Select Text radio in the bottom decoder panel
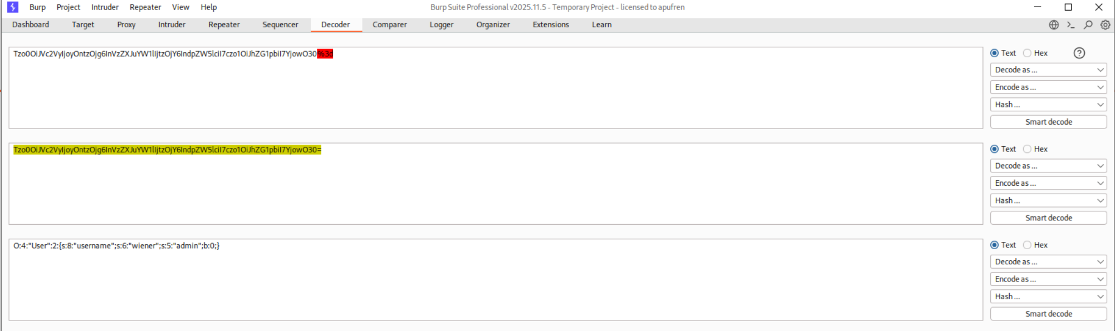Screen dimensions: 1115x331 tap(995, 245)
